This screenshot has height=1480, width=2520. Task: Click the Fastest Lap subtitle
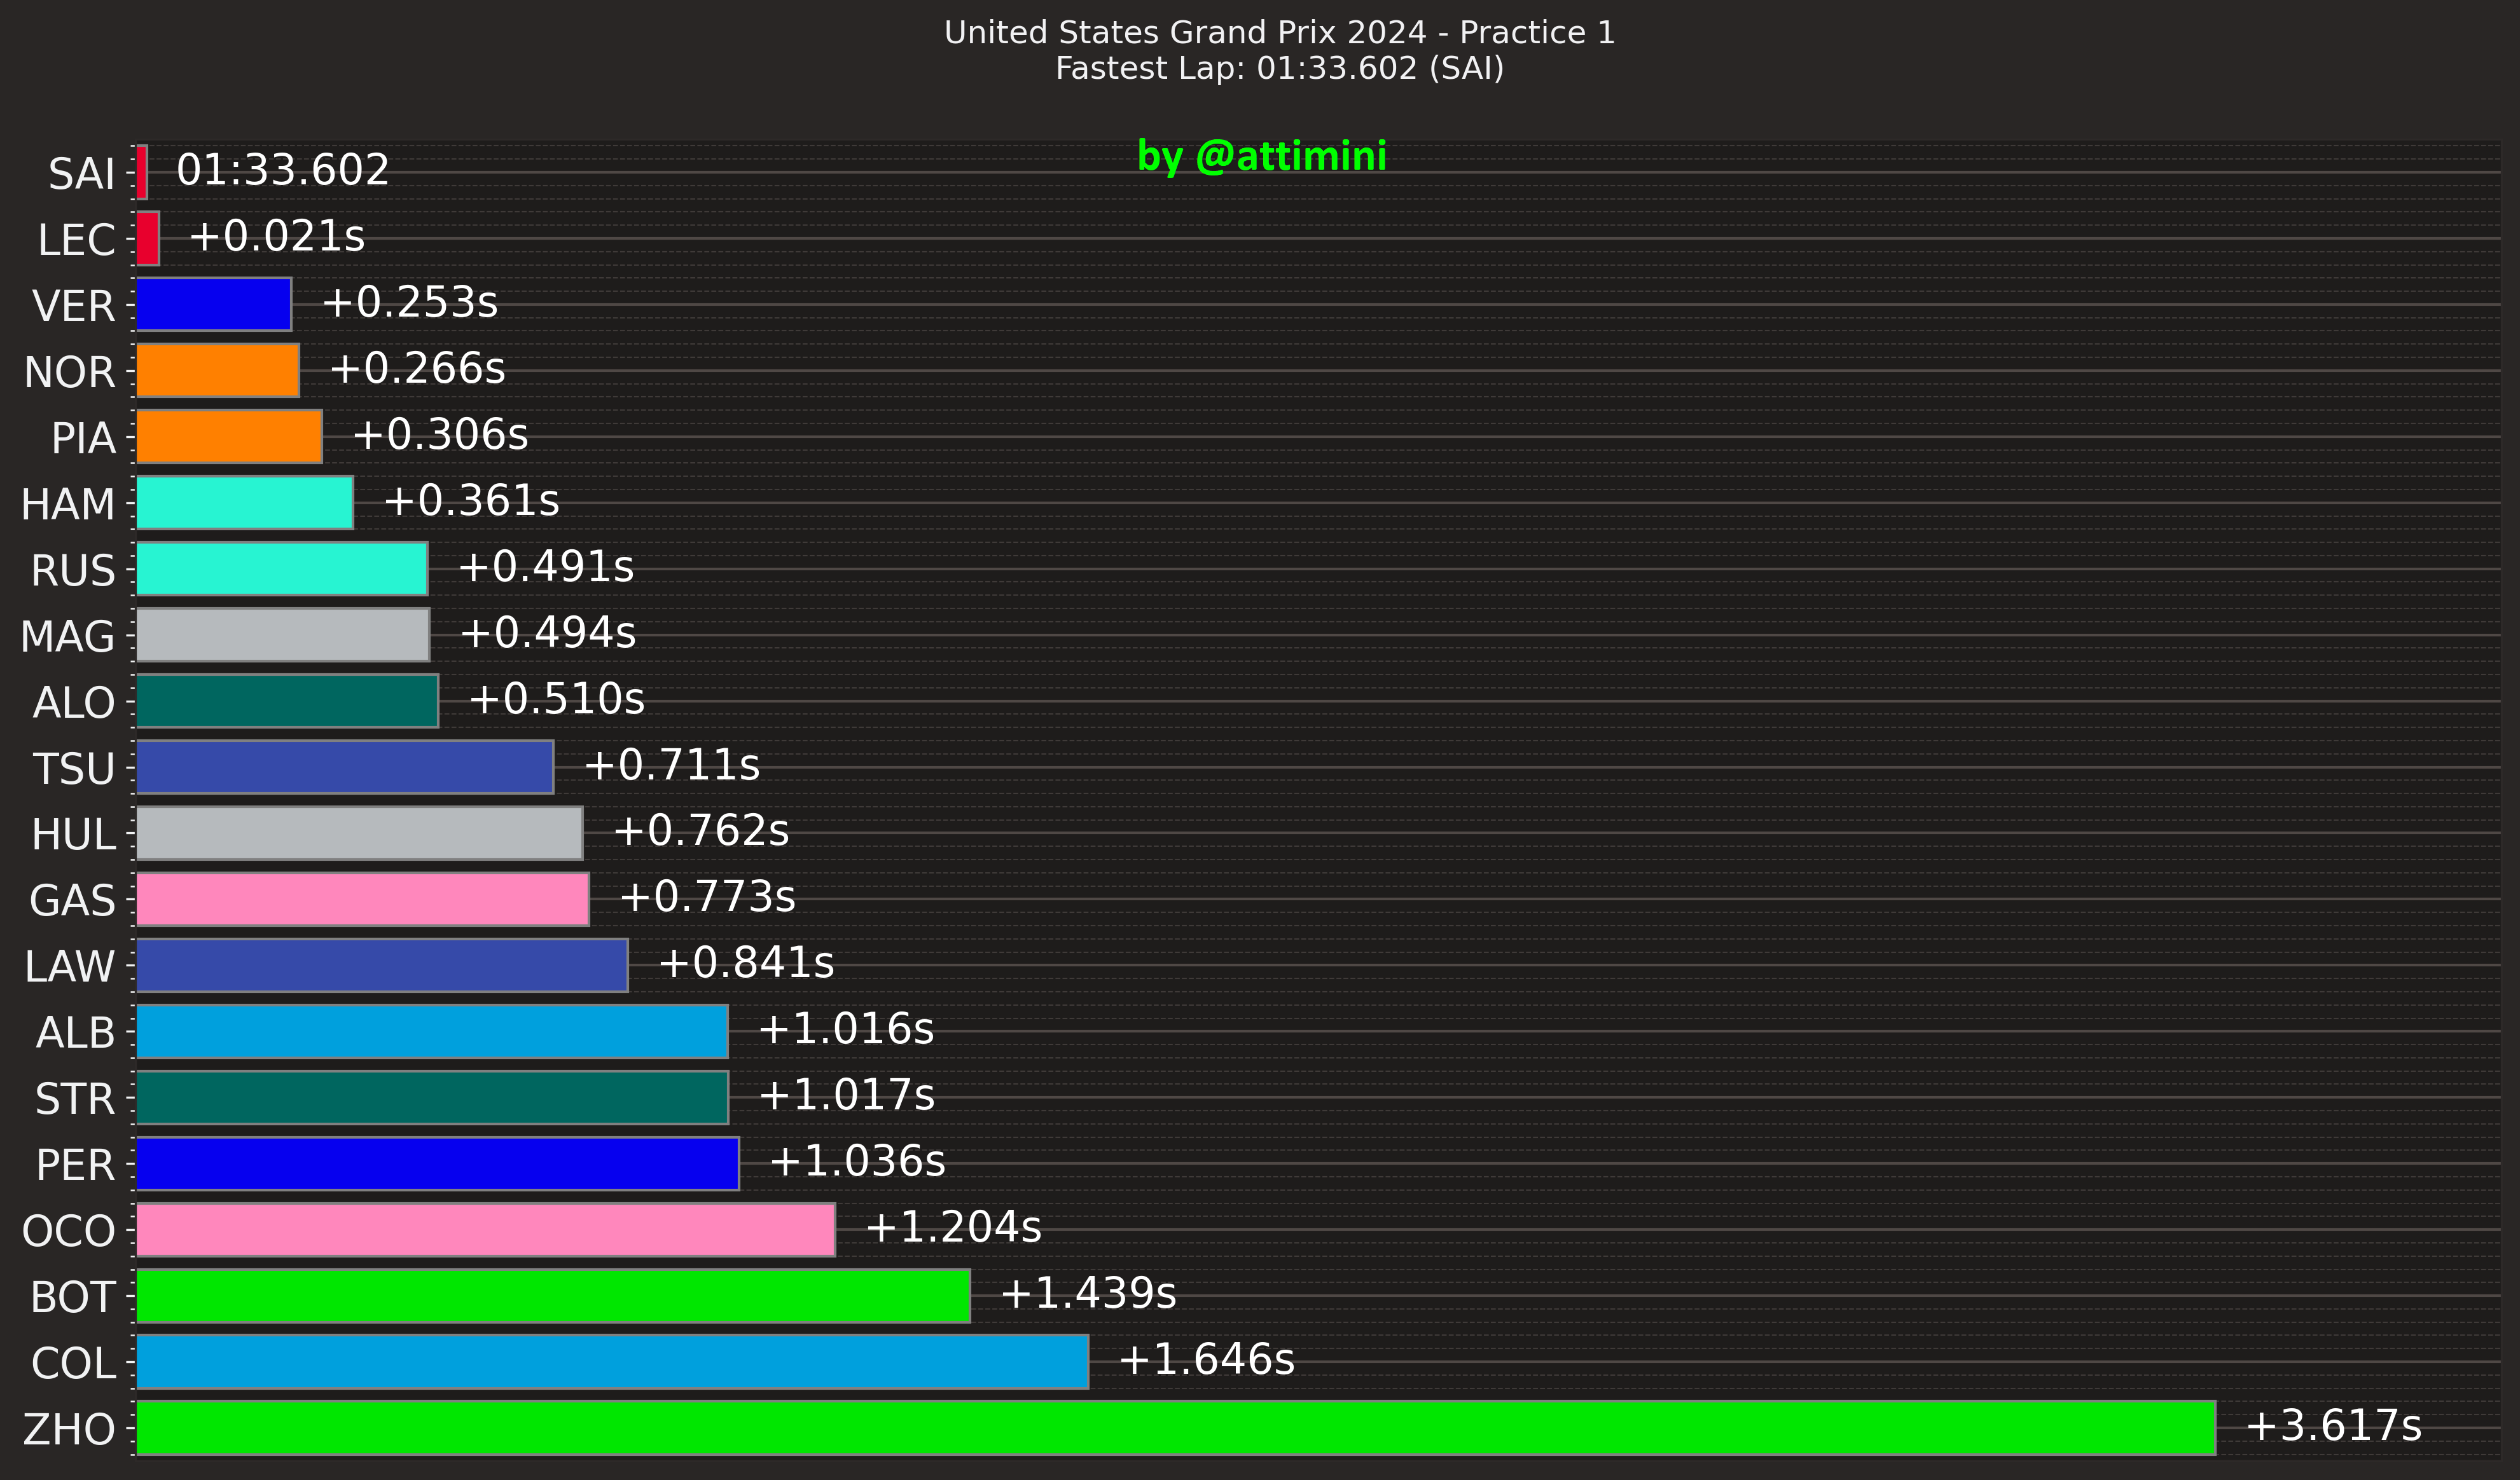(x=1279, y=69)
